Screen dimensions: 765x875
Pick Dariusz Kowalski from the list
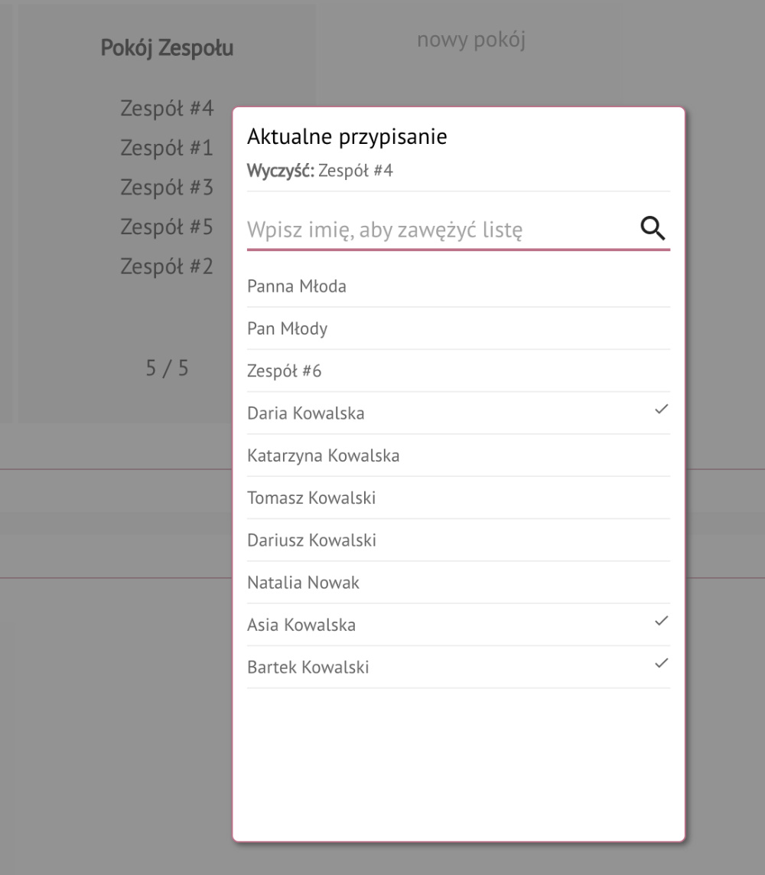(458, 540)
